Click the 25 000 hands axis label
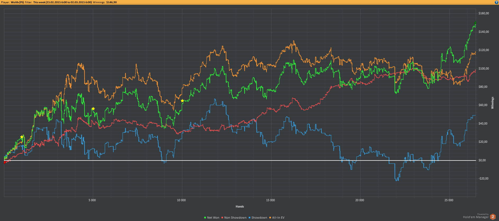This screenshot has height=221, width=499. pyautogui.click(x=449, y=200)
